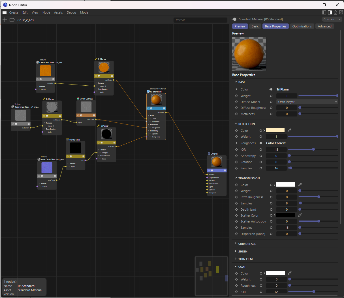Screen dimensions: 344x298
Task: Pick the Transmission Scatter Color eyedropper
Action: [300, 215]
